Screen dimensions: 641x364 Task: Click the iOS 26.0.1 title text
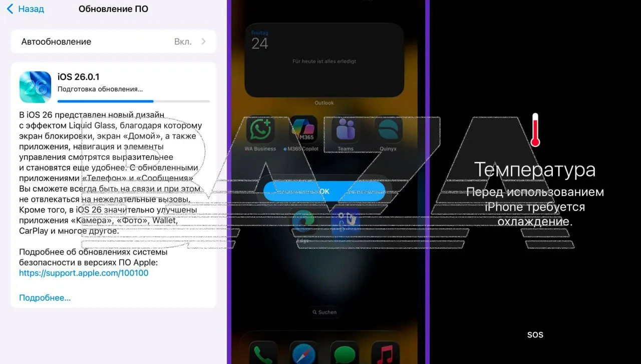click(79, 76)
